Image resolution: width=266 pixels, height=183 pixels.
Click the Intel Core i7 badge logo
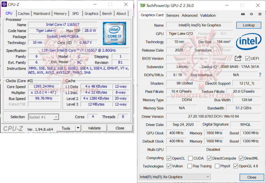click(x=114, y=33)
